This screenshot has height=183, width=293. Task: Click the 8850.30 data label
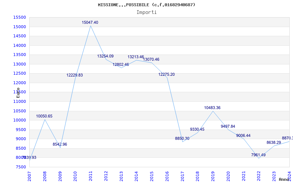click(x=182, y=139)
